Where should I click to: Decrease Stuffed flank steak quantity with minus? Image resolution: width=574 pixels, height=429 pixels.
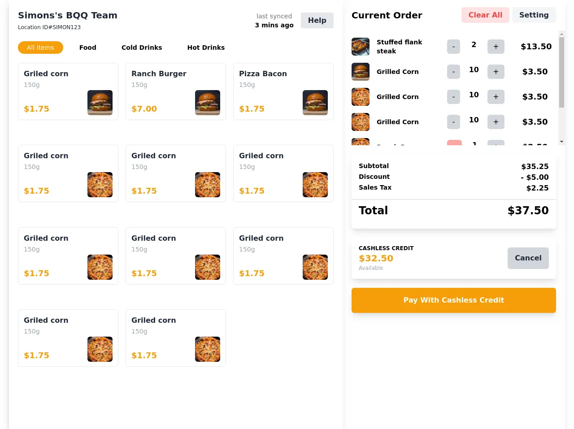coord(453,47)
